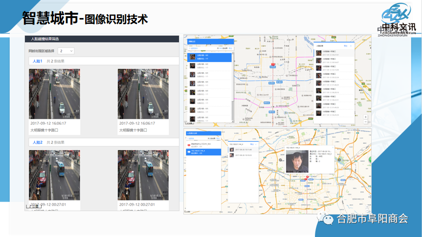This screenshot has height=237, width=422.
Task: Click red camera icon beside IPC_REC row
Action: [x=189, y=145]
